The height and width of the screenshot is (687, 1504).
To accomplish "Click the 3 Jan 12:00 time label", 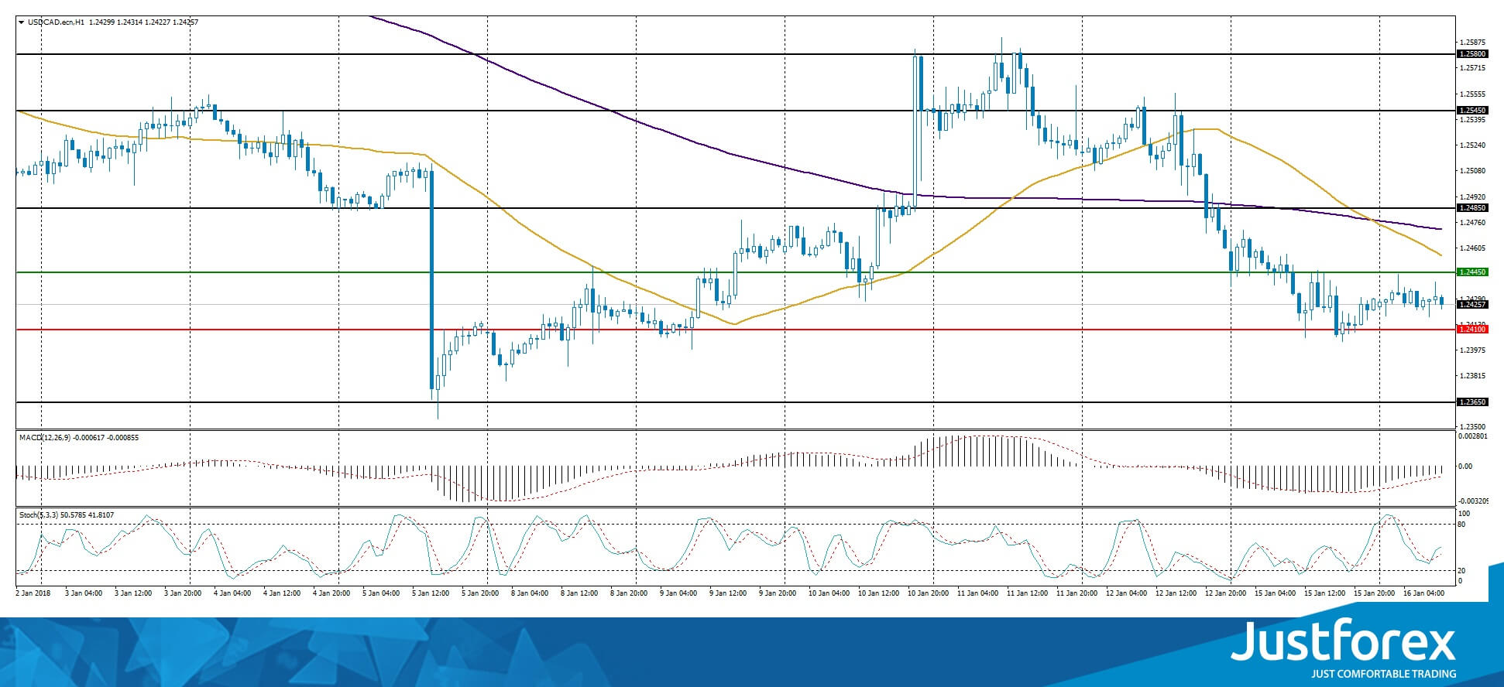I will 133,593.
